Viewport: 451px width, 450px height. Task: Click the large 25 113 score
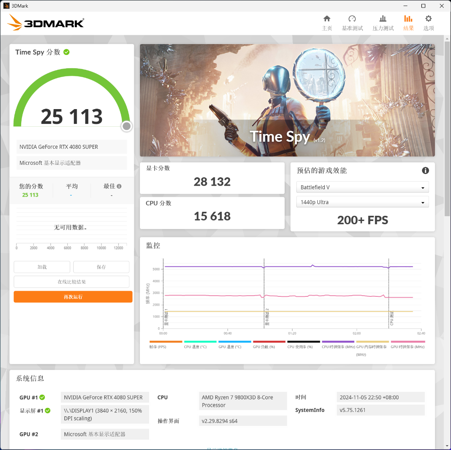pos(72,117)
